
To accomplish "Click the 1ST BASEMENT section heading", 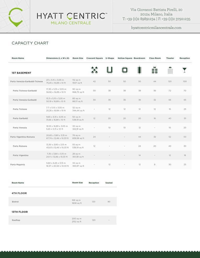I will [x=21, y=73].
